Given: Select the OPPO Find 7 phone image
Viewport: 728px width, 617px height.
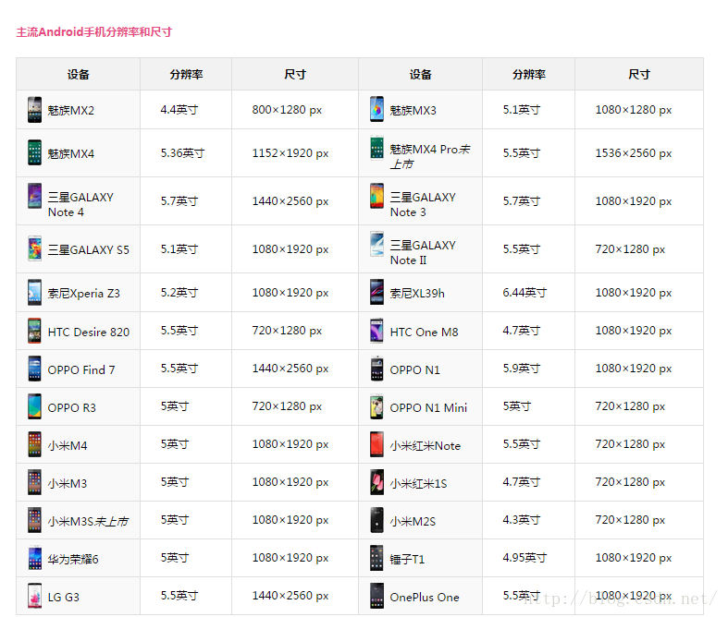Looking at the screenshot, I should (x=34, y=369).
